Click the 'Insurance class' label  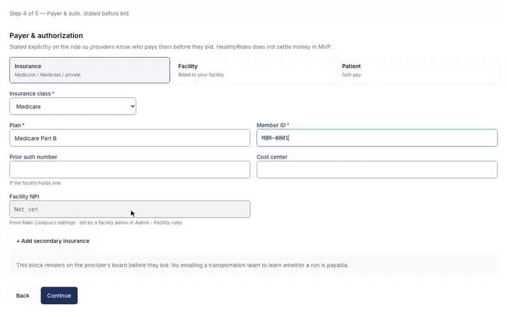[x=32, y=93]
